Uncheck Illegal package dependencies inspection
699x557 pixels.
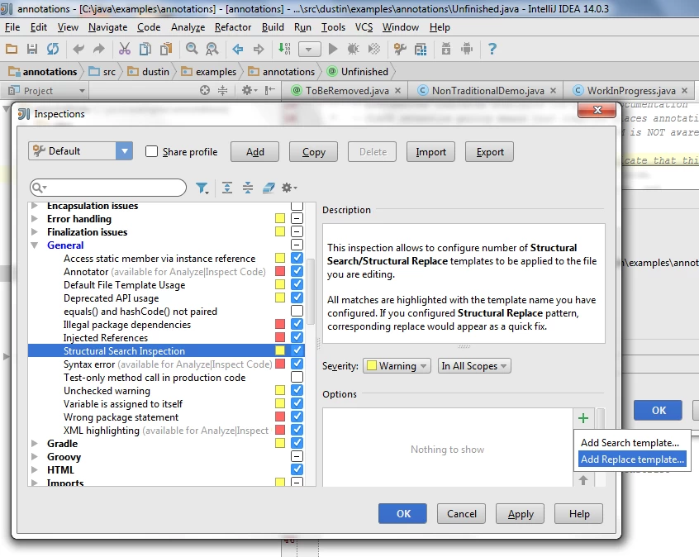(297, 324)
